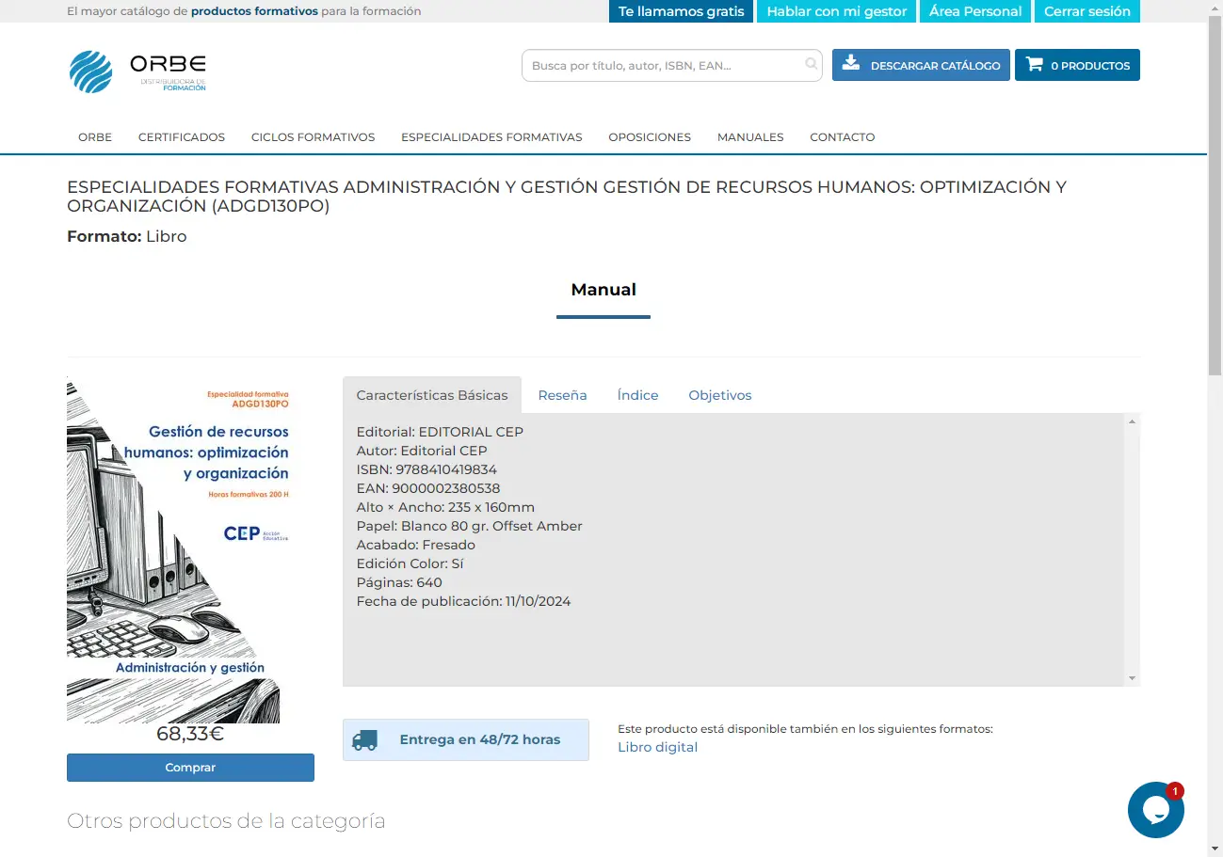The width and height of the screenshot is (1223, 857).
Task: Click the details panel scrollbar down arrow
Action: point(1132,678)
